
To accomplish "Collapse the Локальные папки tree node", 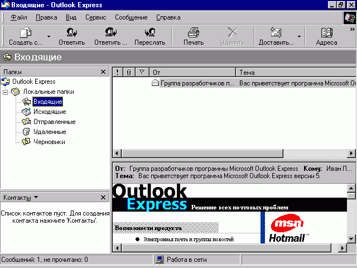I will pos(5,92).
